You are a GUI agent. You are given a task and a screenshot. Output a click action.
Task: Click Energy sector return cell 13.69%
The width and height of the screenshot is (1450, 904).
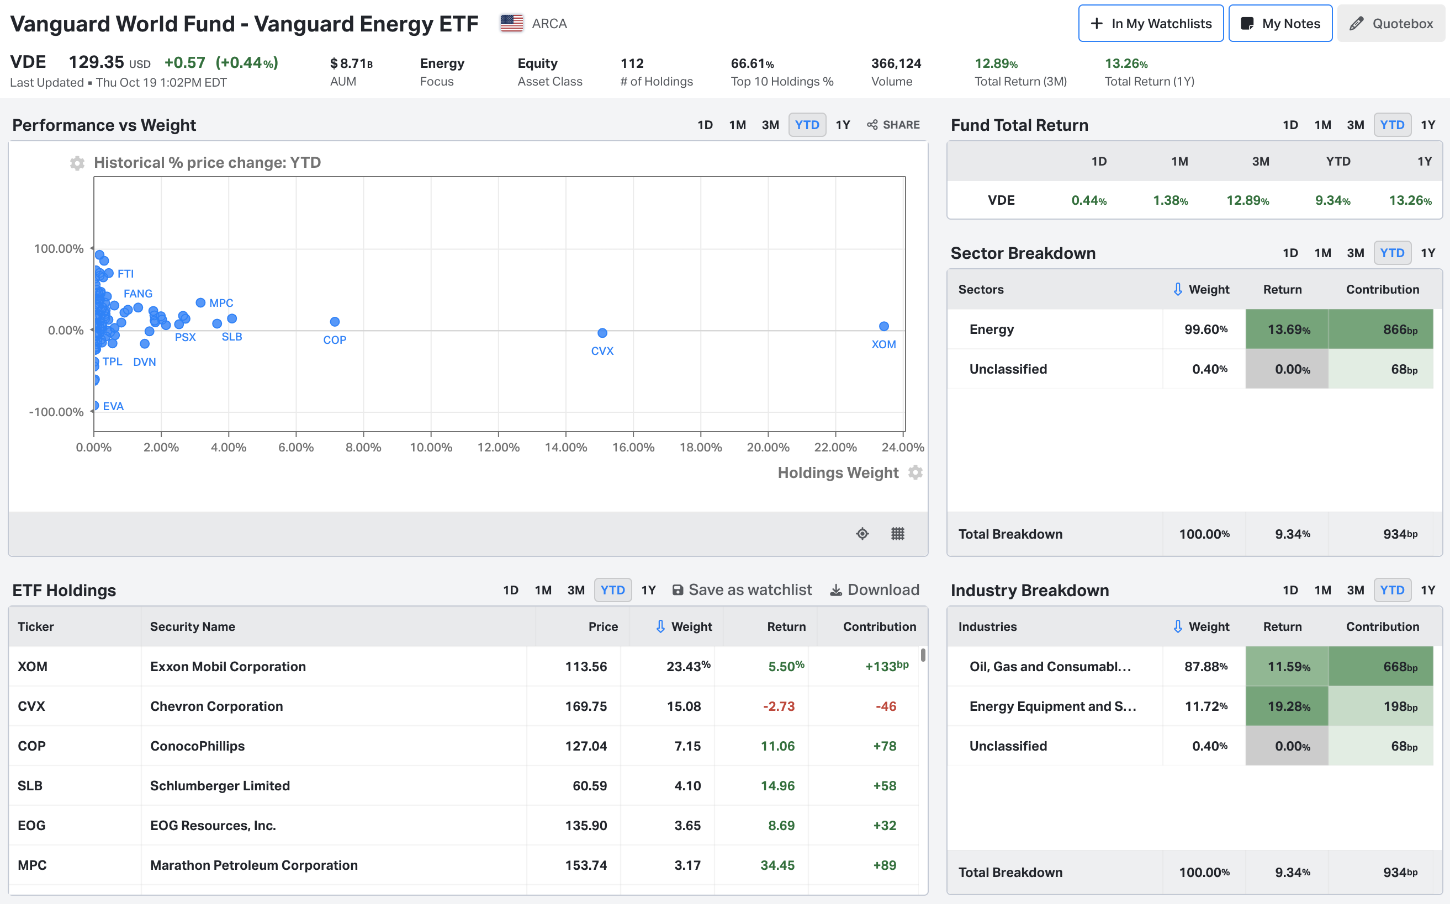click(x=1287, y=329)
